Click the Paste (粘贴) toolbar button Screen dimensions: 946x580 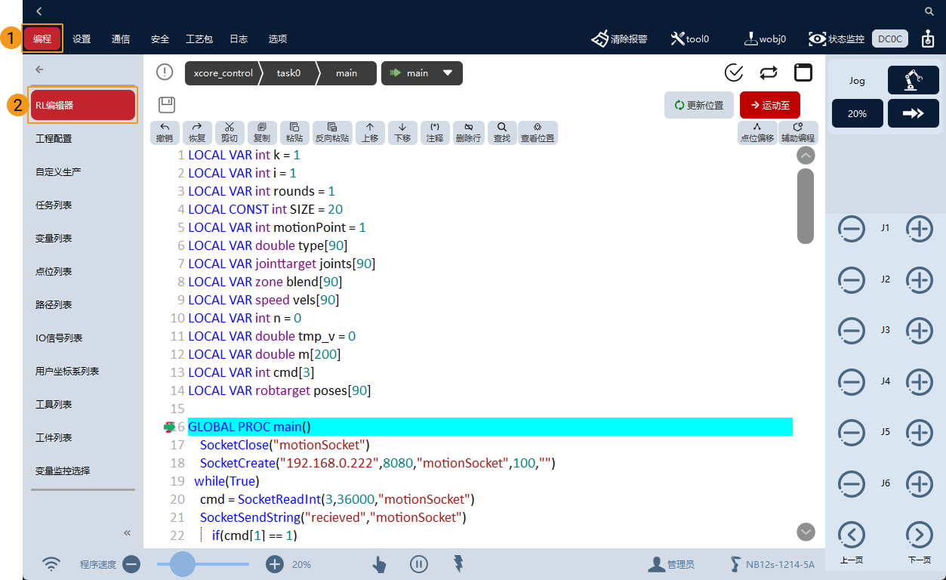294,133
